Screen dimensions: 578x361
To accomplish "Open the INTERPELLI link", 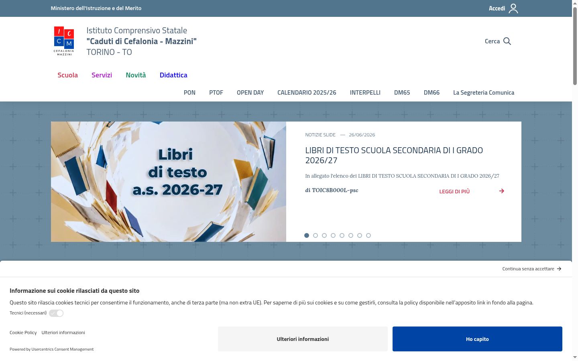I will pyautogui.click(x=365, y=93).
